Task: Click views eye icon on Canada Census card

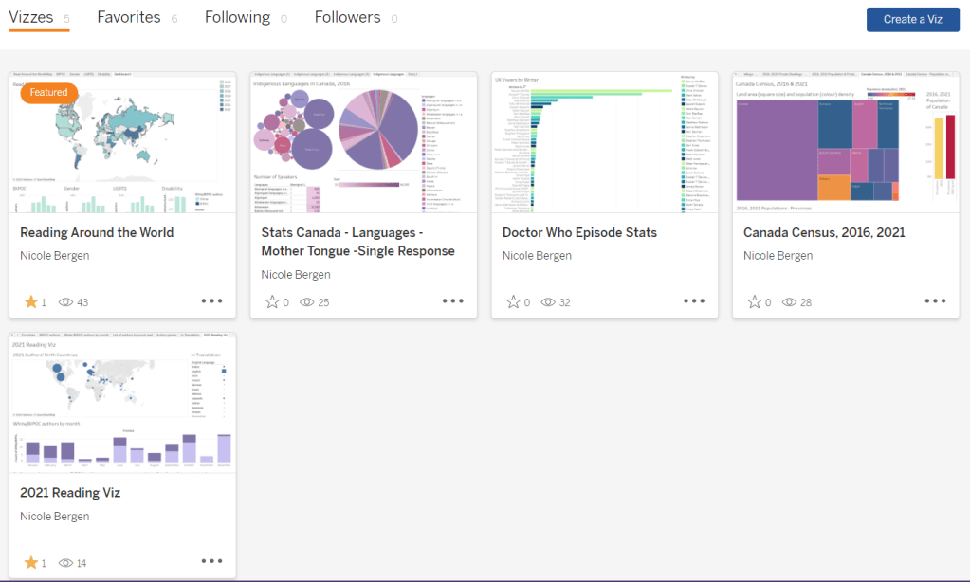Action: point(789,302)
